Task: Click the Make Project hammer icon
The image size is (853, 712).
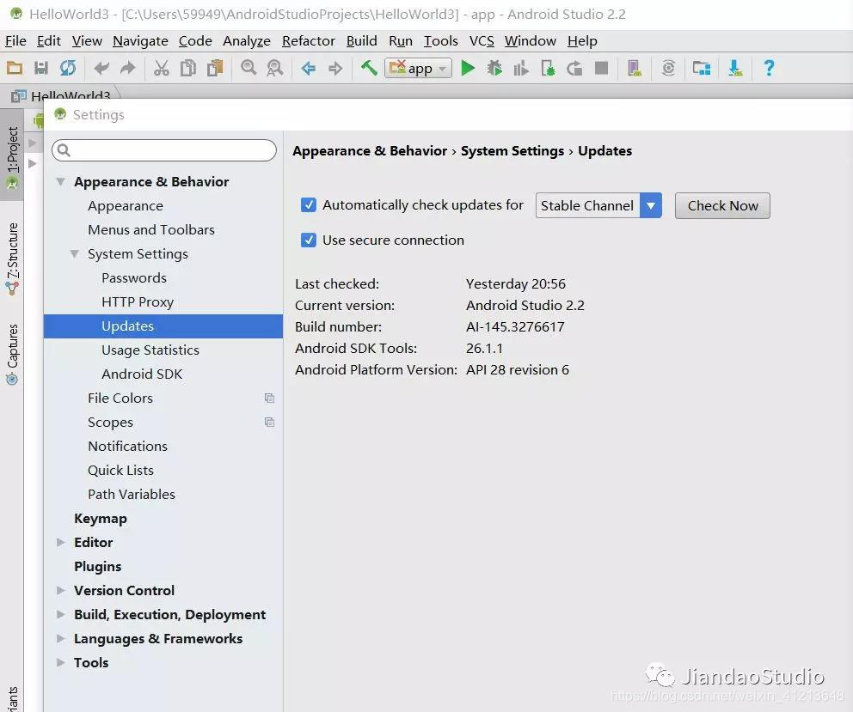Action: [369, 68]
